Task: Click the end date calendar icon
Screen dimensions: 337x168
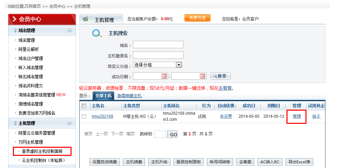Action: coord(202,76)
